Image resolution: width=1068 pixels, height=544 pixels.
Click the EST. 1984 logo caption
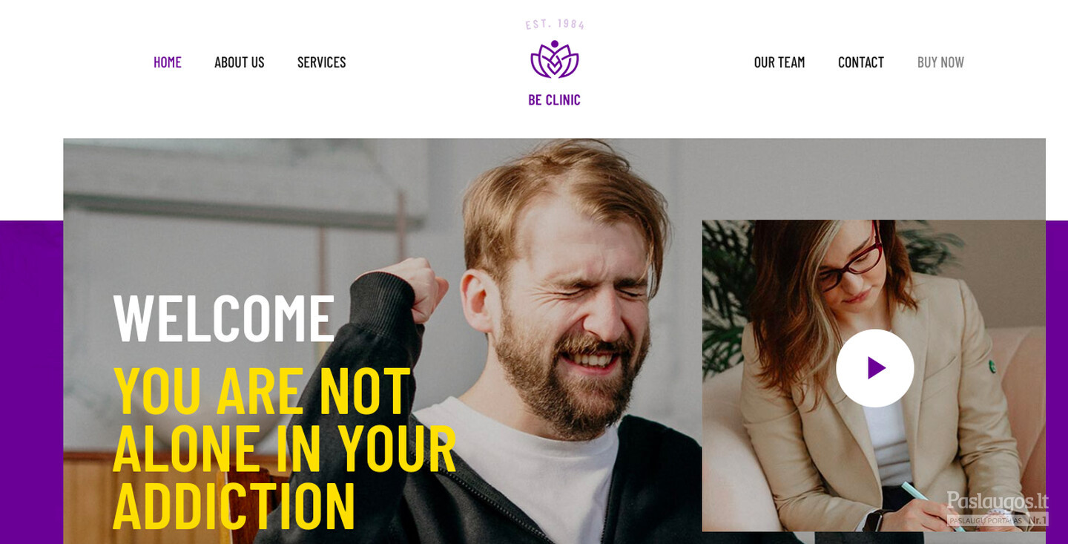click(555, 24)
